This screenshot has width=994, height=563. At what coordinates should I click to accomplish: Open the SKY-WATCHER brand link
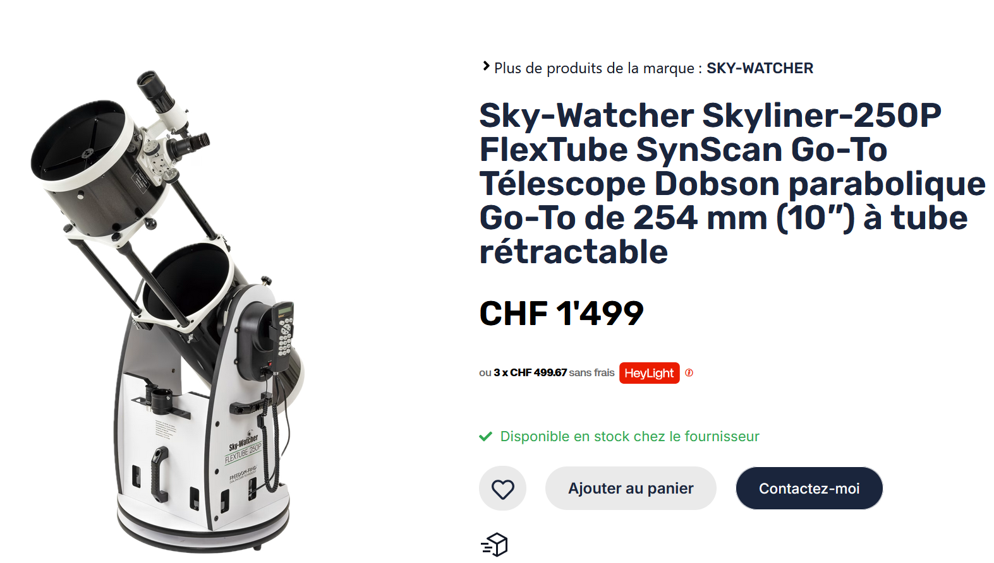760,68
